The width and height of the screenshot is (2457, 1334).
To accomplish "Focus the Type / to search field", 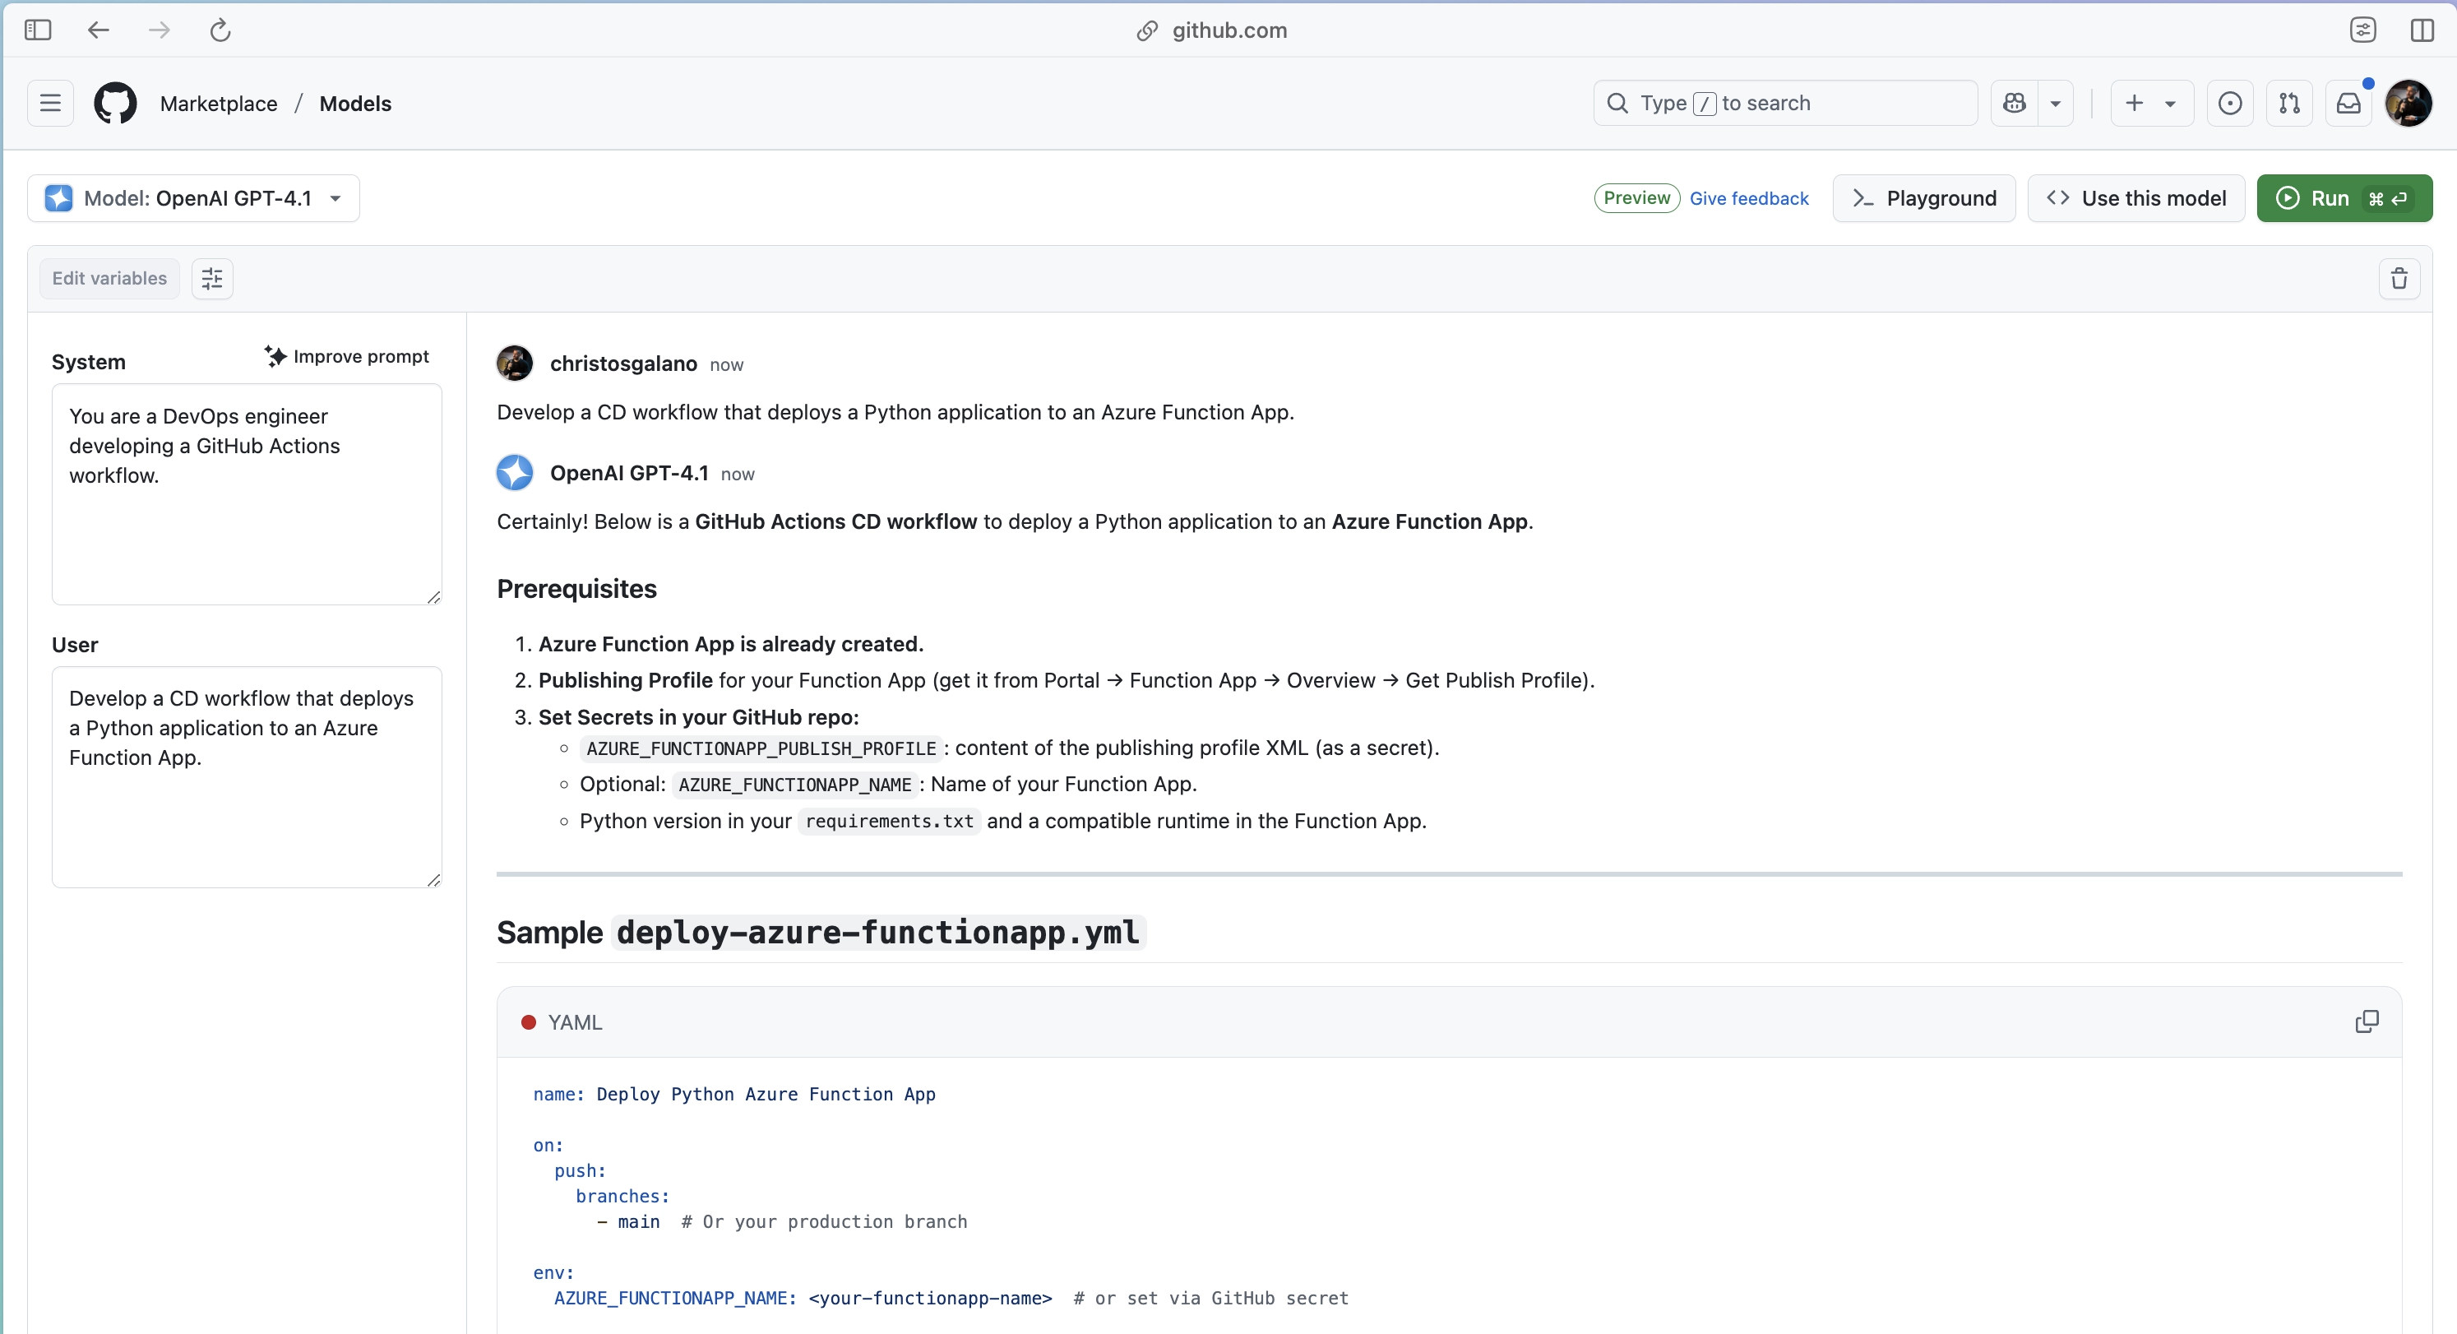I will (1784, 103).
